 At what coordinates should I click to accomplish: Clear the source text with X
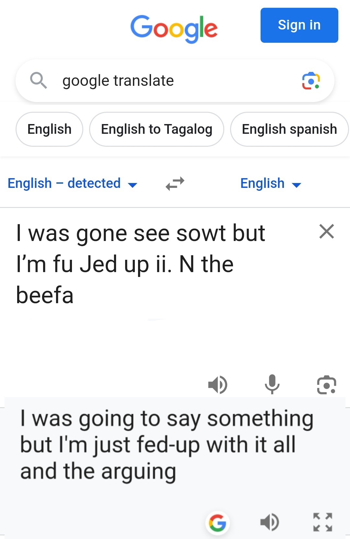coord(326,232)
